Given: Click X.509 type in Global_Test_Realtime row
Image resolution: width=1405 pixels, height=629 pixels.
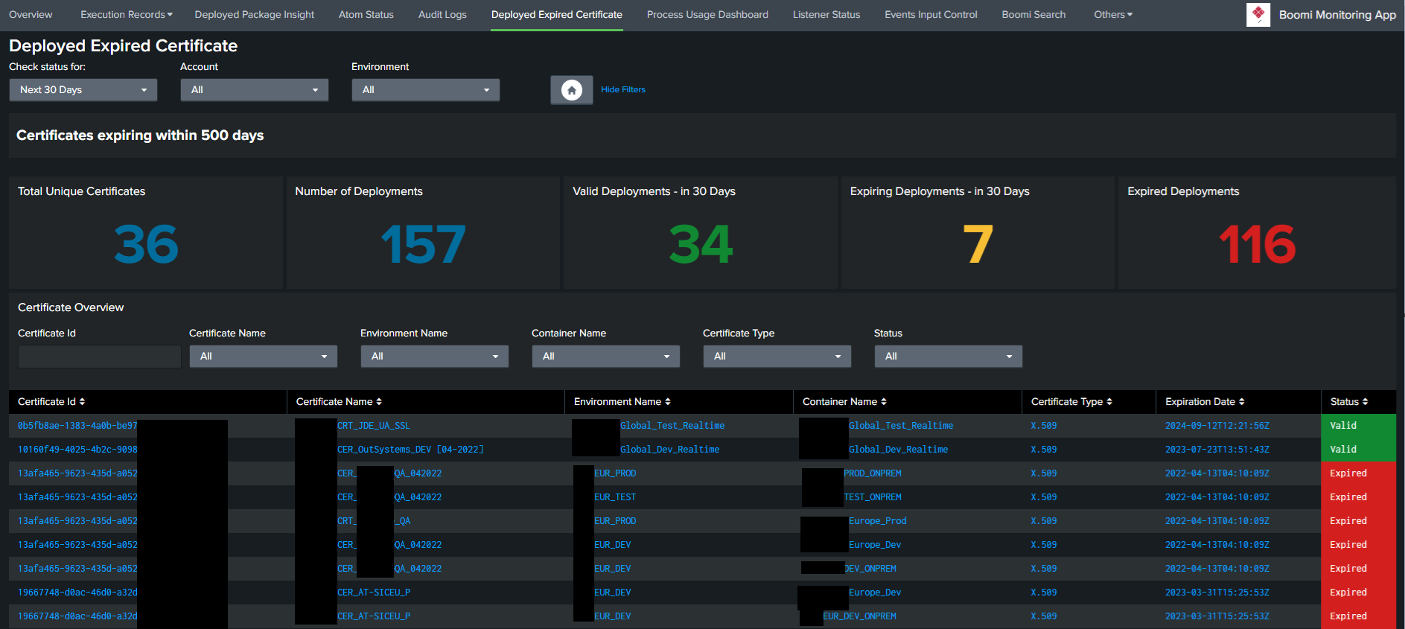Looking at the screenshot, I should pyautogui.click(x=1044, y=426).
